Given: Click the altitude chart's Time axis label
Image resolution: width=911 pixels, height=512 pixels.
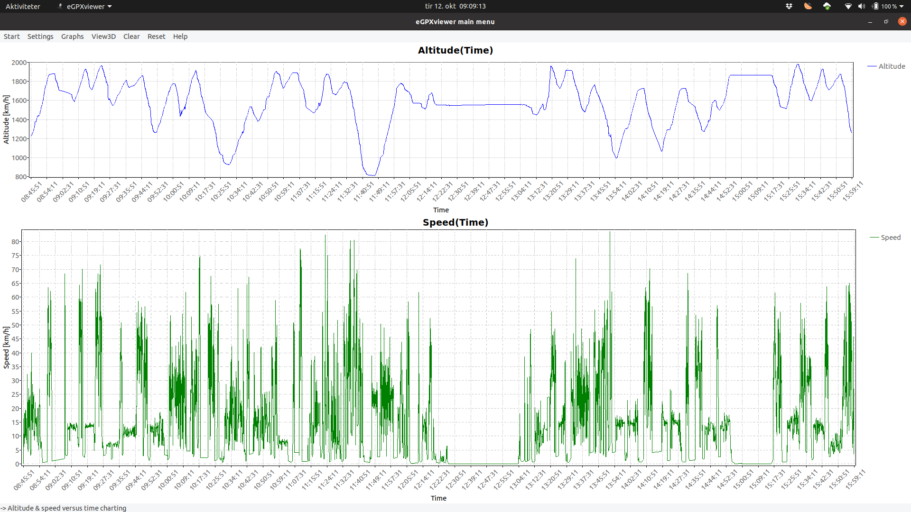Looking at the screenshot, I should click(x=441, y=210).
